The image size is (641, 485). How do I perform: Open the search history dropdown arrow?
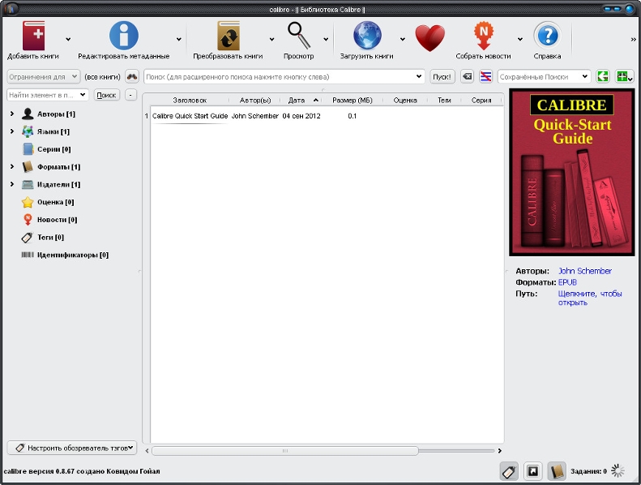(419, 76)
